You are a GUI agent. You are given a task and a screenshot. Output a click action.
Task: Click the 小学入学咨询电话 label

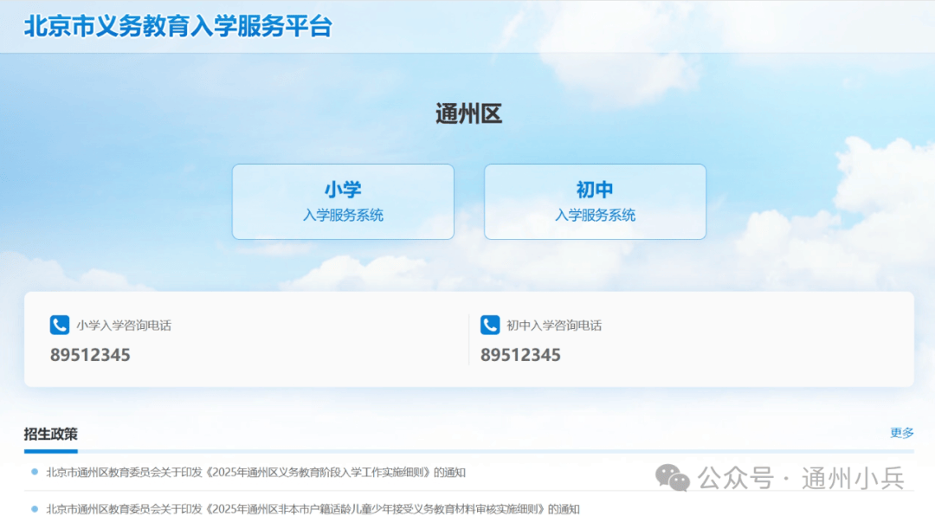124,326
